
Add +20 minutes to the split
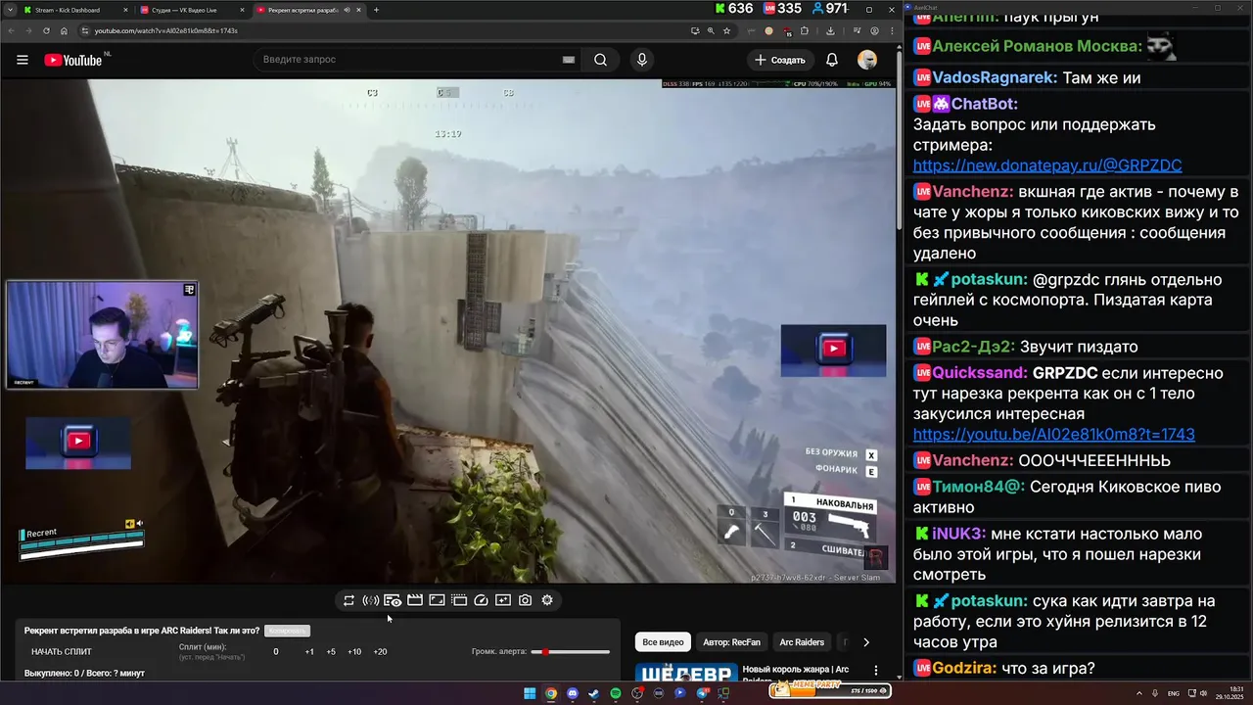[x=380, y=652]
